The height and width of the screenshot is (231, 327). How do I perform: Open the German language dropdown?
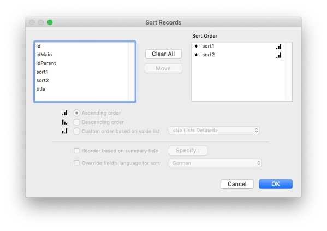215,163
